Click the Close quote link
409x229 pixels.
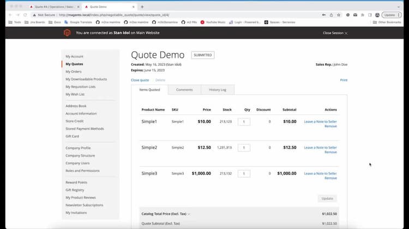(x=140, y=80)
